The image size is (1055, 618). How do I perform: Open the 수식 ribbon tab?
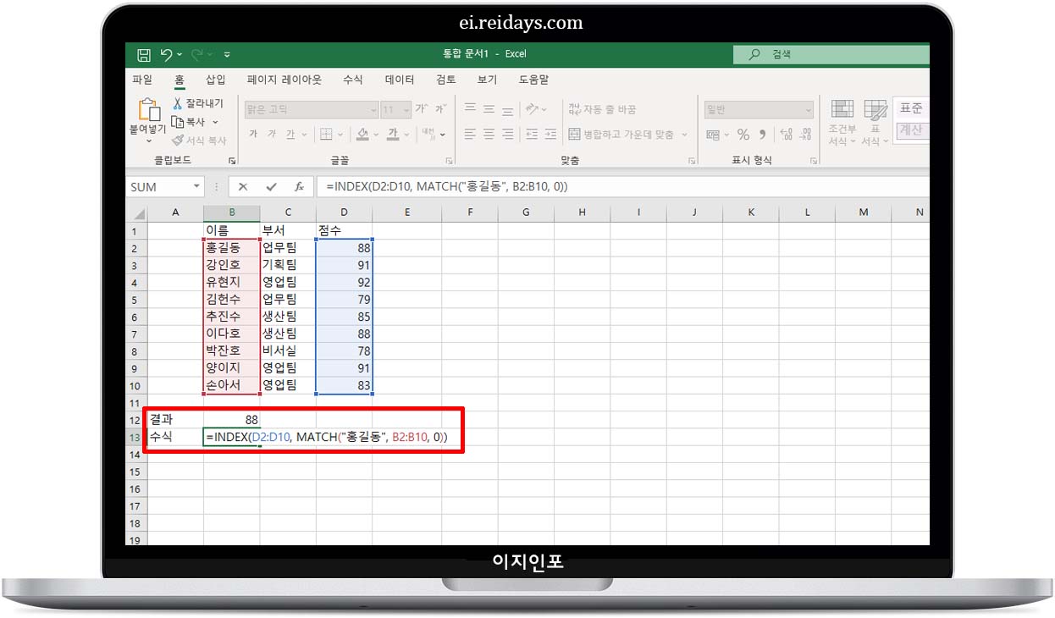353,79
